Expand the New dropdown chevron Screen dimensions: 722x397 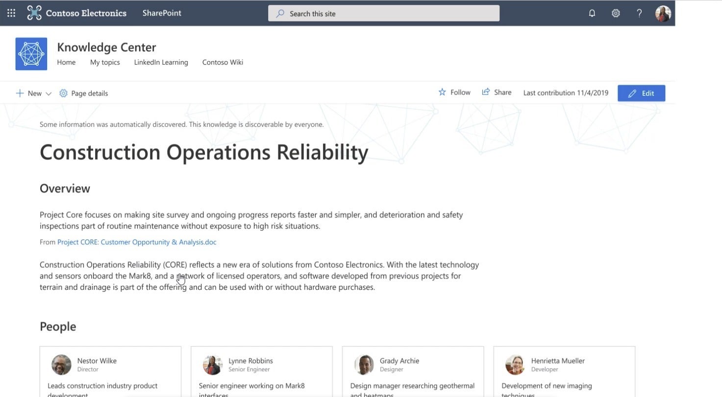click(49, 93)
